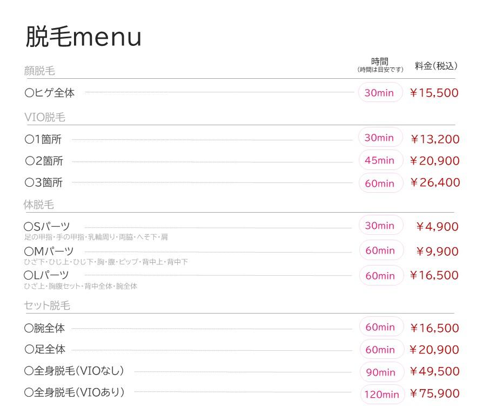The width and height of the screenshot is (490, 408).
Task: Click the セット脱毛 section heading
Action: click(x=47, y=306)
